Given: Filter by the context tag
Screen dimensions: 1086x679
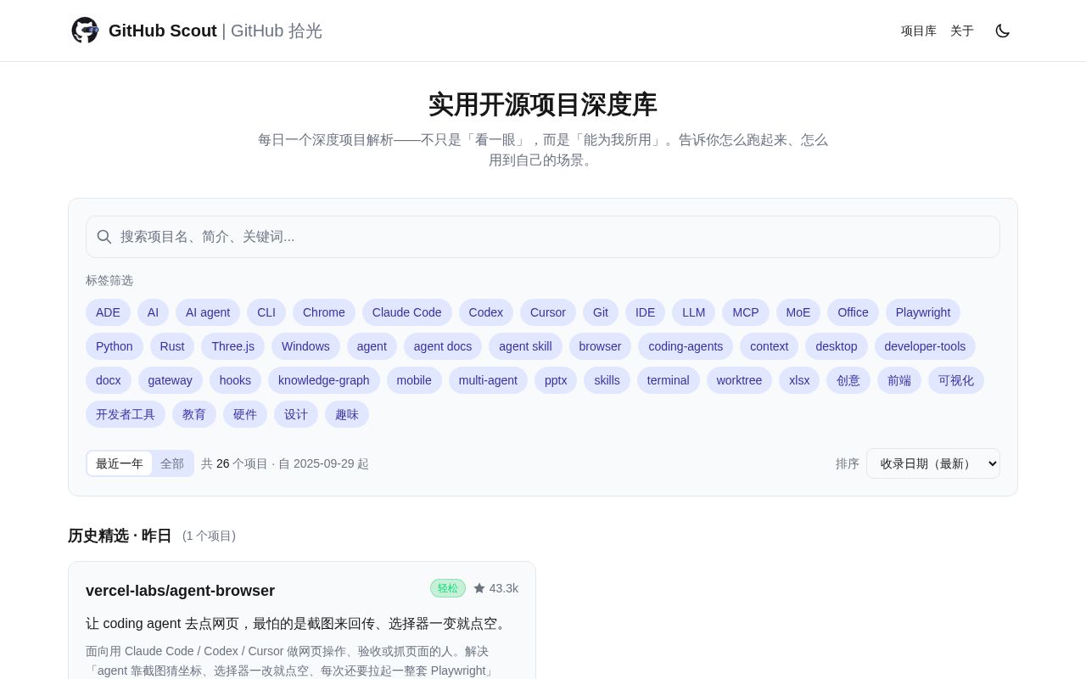Looking at the screenshot, I should 770,346.
